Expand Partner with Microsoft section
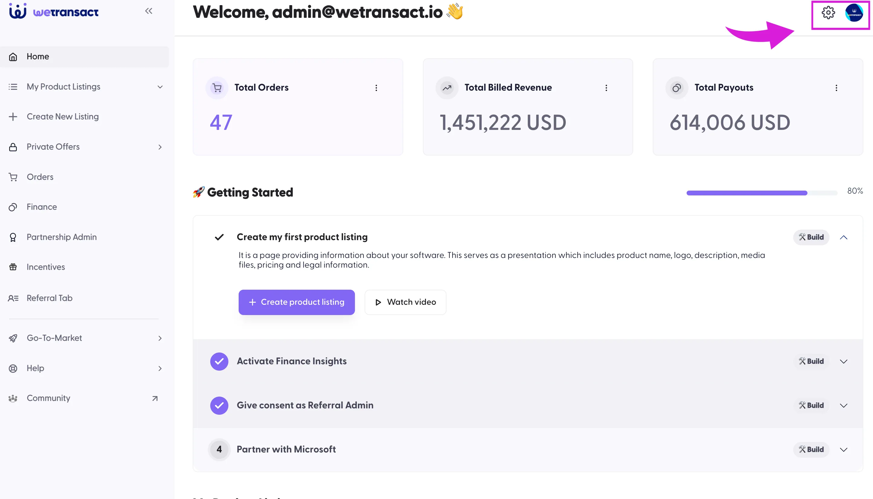Viewport: 873px width, 499px height. 843,449
